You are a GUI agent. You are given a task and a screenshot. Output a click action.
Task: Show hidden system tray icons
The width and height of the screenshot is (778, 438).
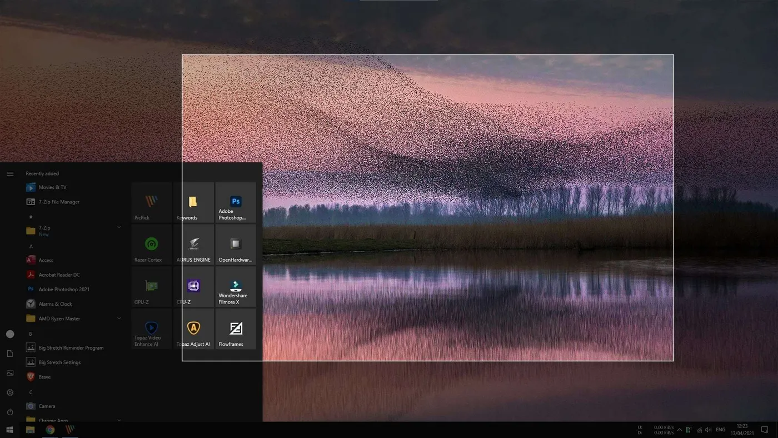pos(679,430)
